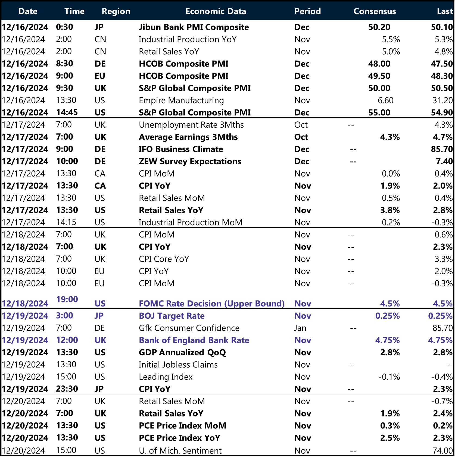Click the 2.4% last value
This screenshot has width=455, height=461.
tap(443, 413)
